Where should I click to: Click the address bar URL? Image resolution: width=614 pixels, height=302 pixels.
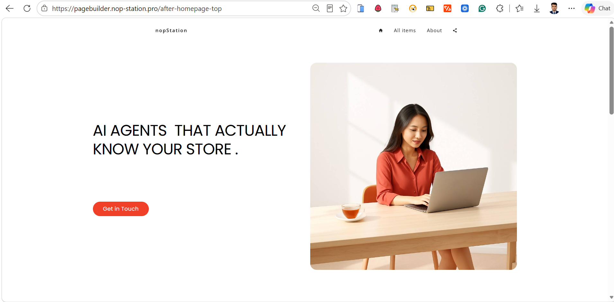tap(137, 9)
